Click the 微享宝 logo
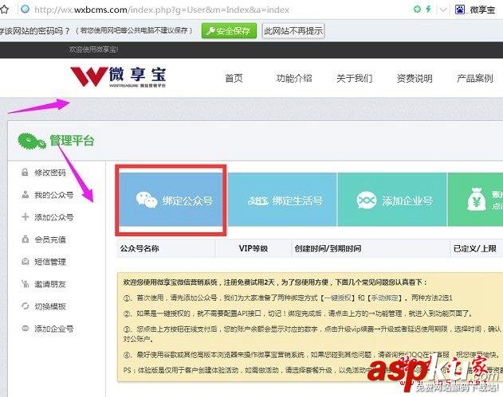Image resolution: width=503 pixels, height=397 pixels. click(x=118, y=77)
